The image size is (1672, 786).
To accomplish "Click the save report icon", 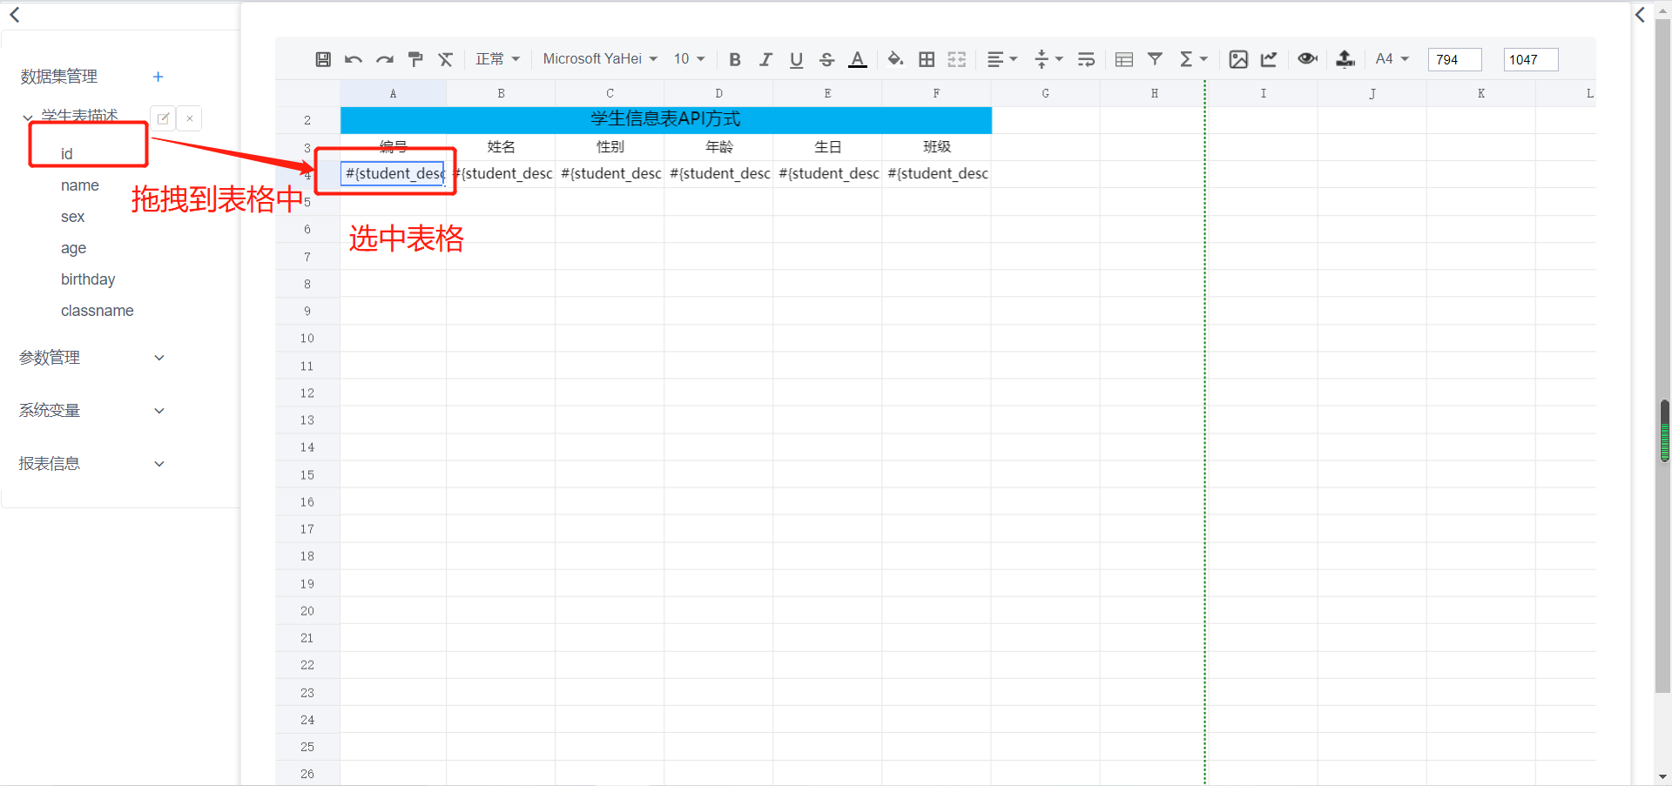I will coord(323,59).
